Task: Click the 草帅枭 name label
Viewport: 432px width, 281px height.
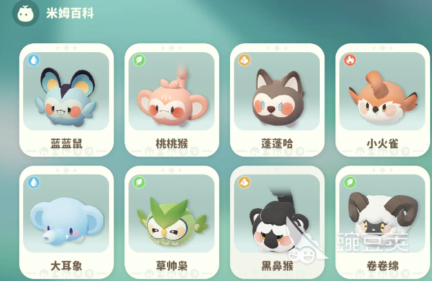Action: pos(172,266)
